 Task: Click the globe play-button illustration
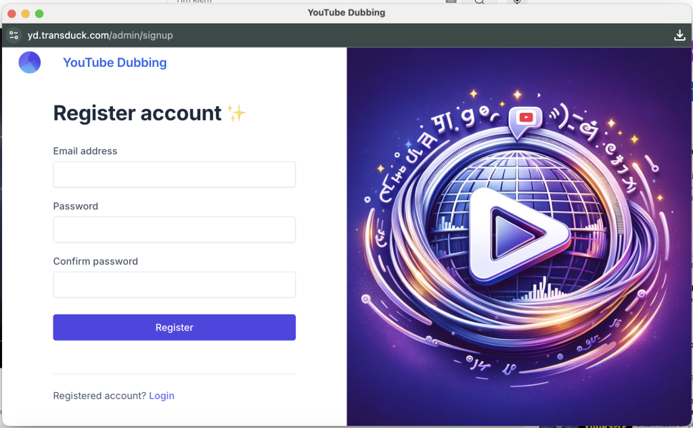click(519, 237)
